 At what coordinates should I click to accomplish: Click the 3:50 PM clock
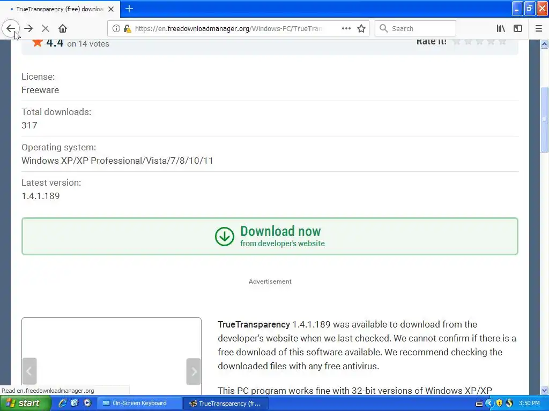tap(529, 403)
